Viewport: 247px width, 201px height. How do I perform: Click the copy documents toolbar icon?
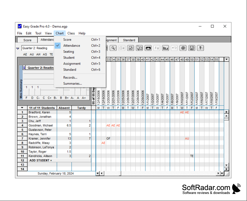point(139,48)
